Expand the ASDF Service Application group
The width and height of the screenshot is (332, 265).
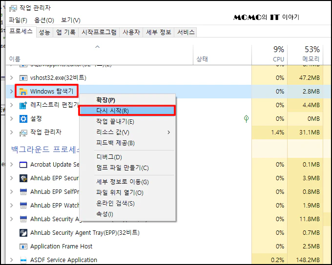[x=12, y=260]
